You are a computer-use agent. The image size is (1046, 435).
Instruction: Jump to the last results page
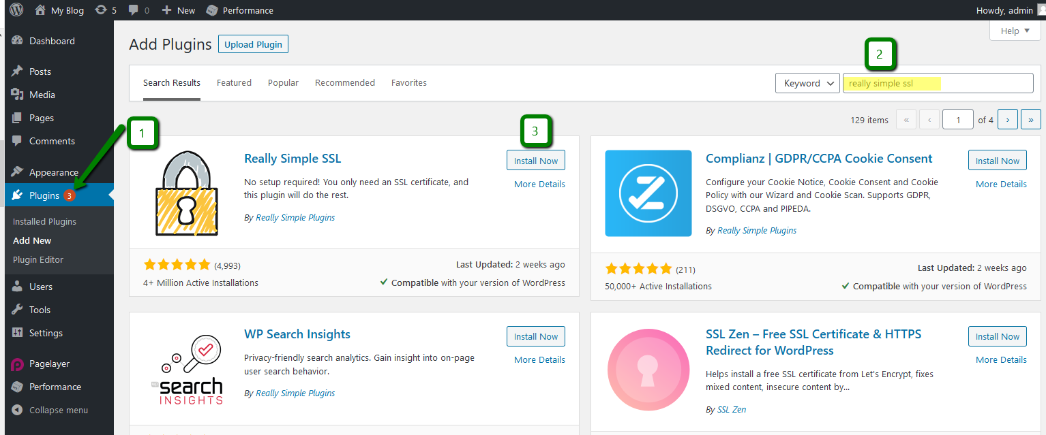pos(1031,120)
